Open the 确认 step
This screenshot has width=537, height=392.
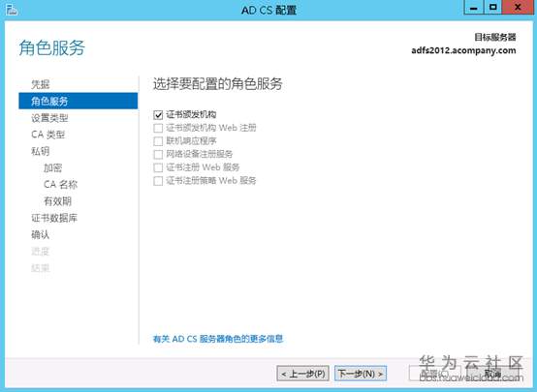[x=41, y=234]
